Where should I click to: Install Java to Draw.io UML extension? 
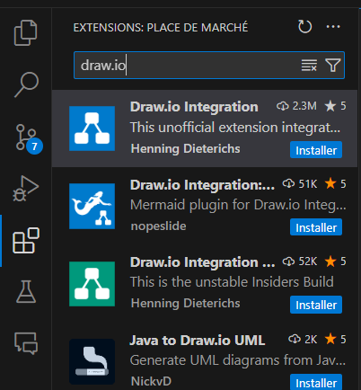coord(316,382)
